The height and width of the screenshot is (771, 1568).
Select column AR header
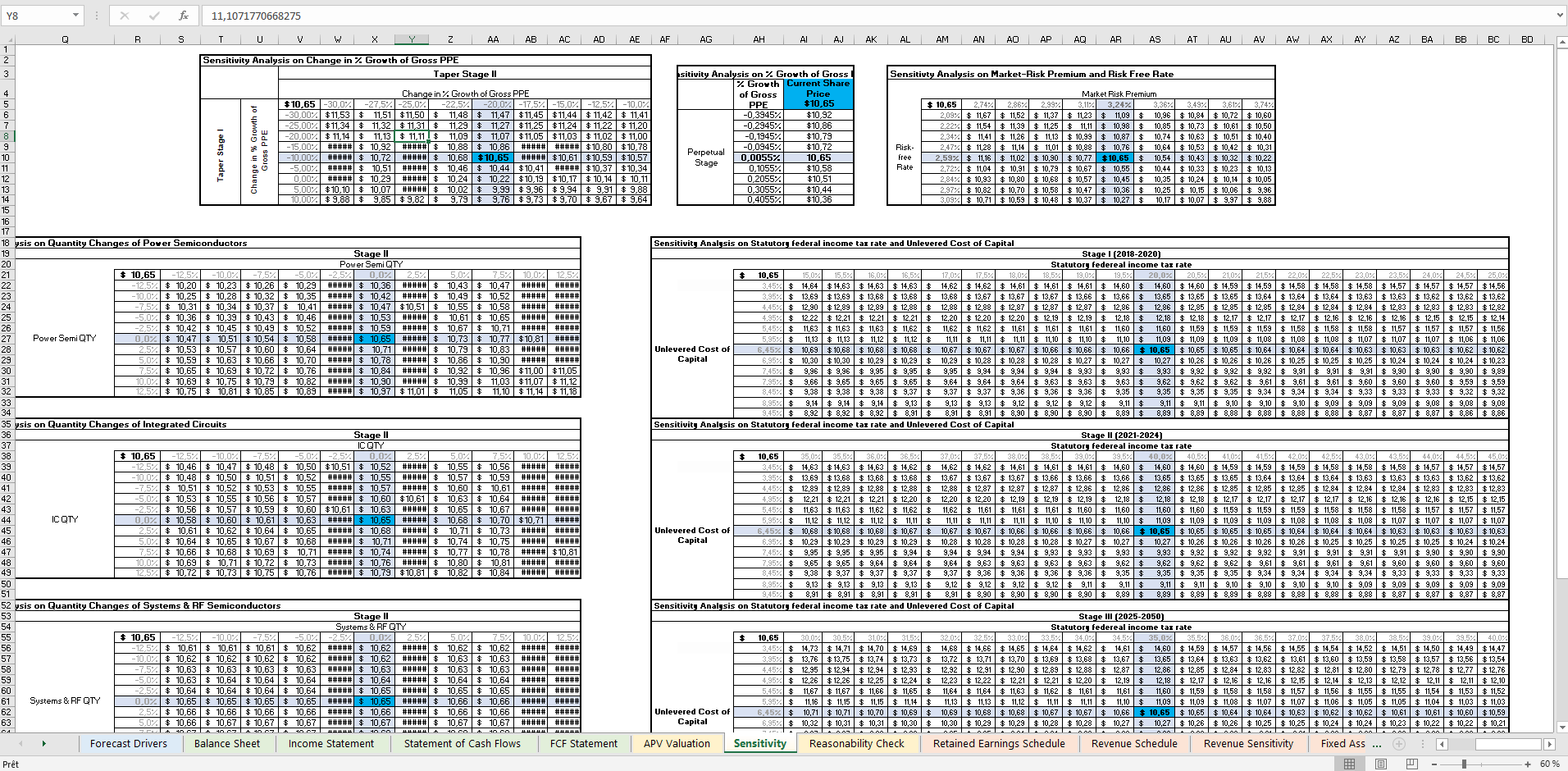(1115, 39)
